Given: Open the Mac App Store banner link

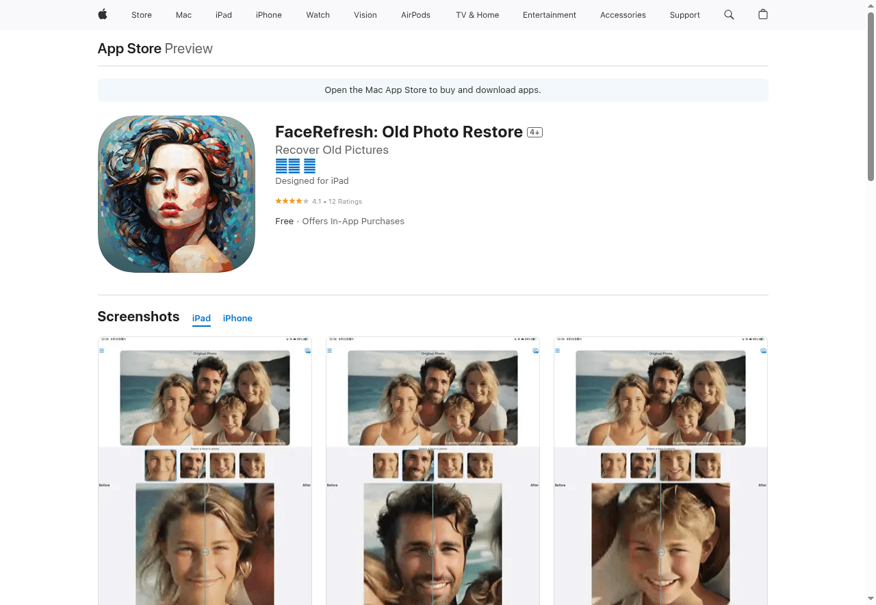Looking at the screenshot, I should (433, 90).
